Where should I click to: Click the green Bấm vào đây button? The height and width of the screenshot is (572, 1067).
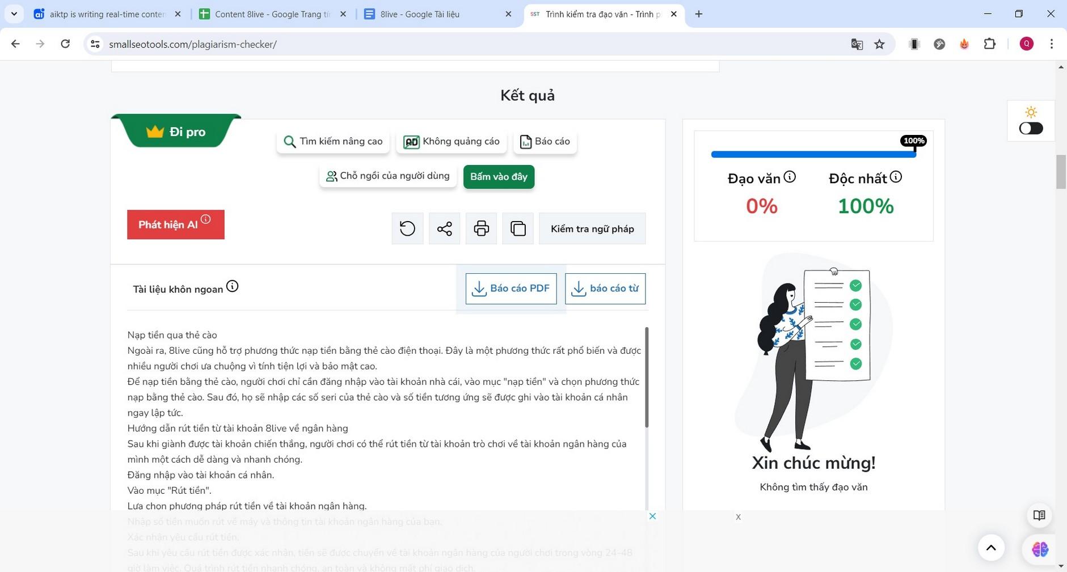pyautogui.click(x=499, y=176)
